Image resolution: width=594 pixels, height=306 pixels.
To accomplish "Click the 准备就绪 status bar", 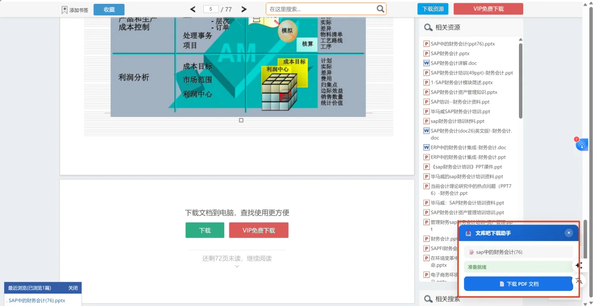I will (518, 267).
